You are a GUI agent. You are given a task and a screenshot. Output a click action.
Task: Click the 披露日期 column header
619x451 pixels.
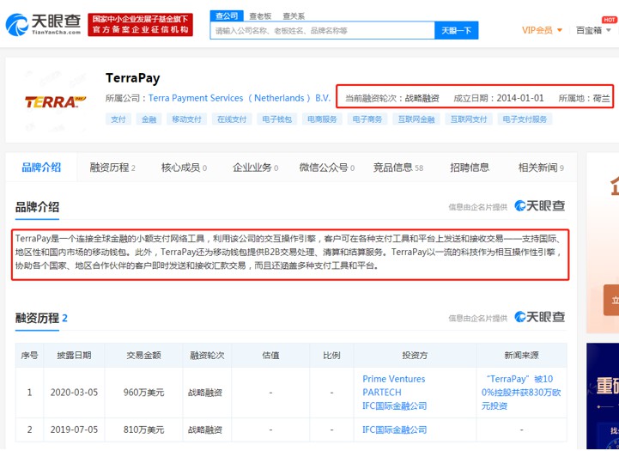point(74,356)
